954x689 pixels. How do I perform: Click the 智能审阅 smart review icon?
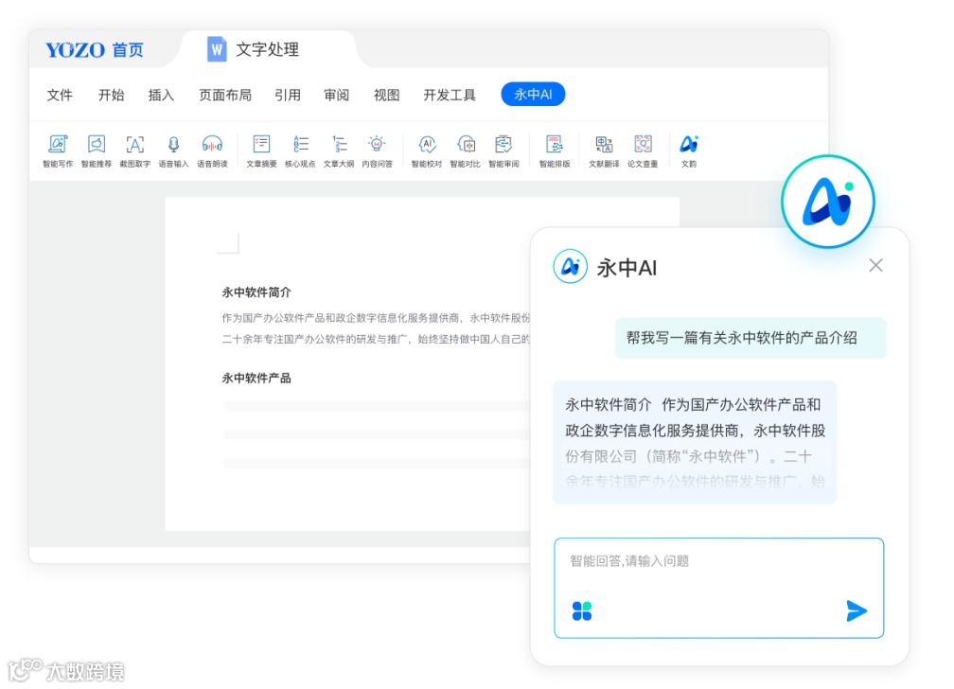(x=503, y=150)
